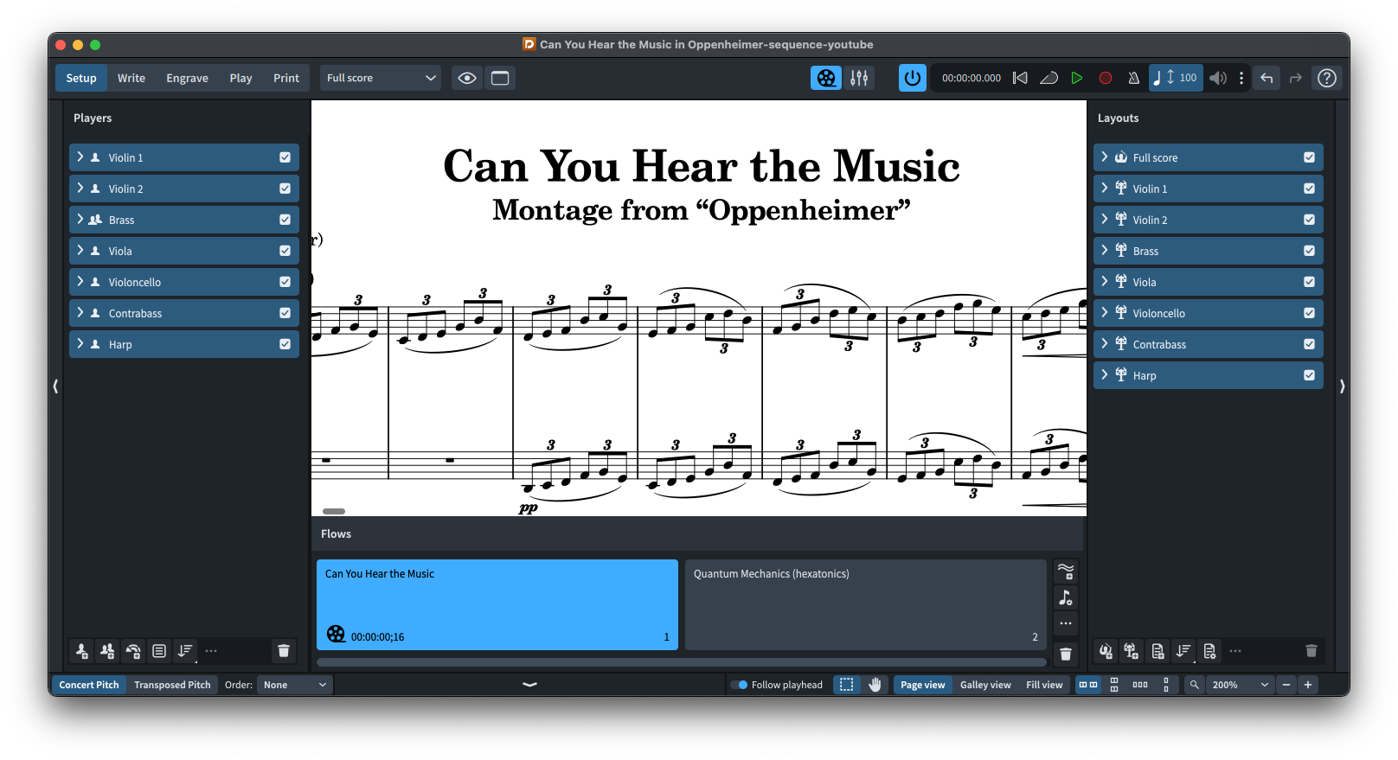The width and height of the screenshot is (1398, 760).
Task: Expand the Violoncello player
Action: pos(80,282)
